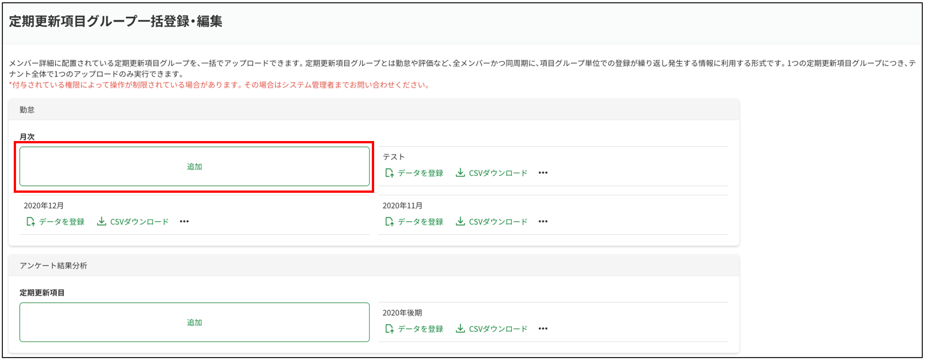Select the CSVダウンロード text for 2020年11月
This screenshot has height=359, width=926.
(x=498, y=222)
